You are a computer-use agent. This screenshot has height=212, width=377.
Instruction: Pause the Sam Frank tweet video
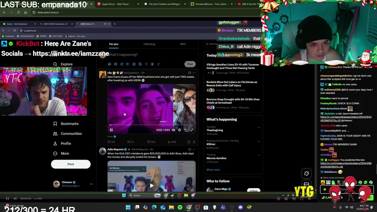tap(111, 130)
